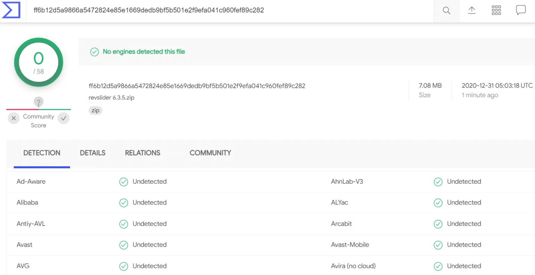Click the ALYac engine name
Image resolution: width=535 pixels, height=275 pixels.
coord(340,203)
